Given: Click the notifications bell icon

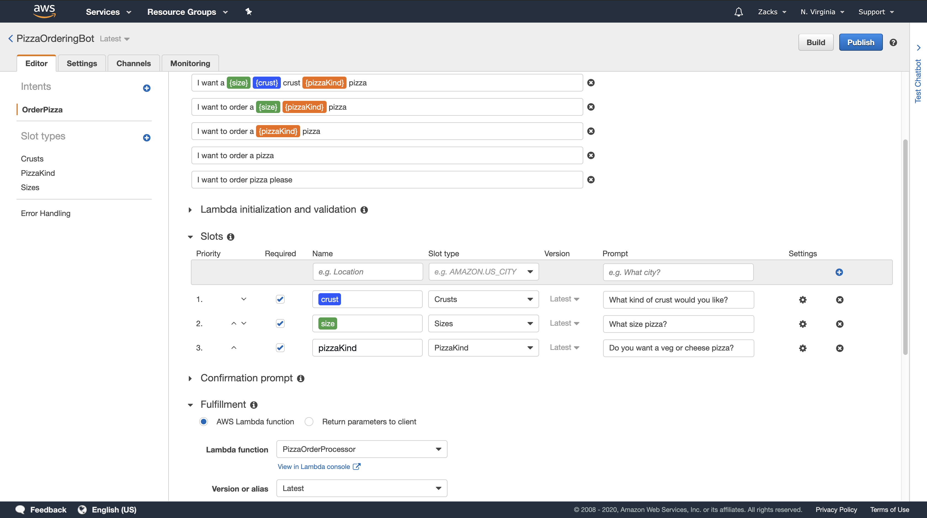Looking at the screenshot, I should pyautogui.click(x=739, y=12).
